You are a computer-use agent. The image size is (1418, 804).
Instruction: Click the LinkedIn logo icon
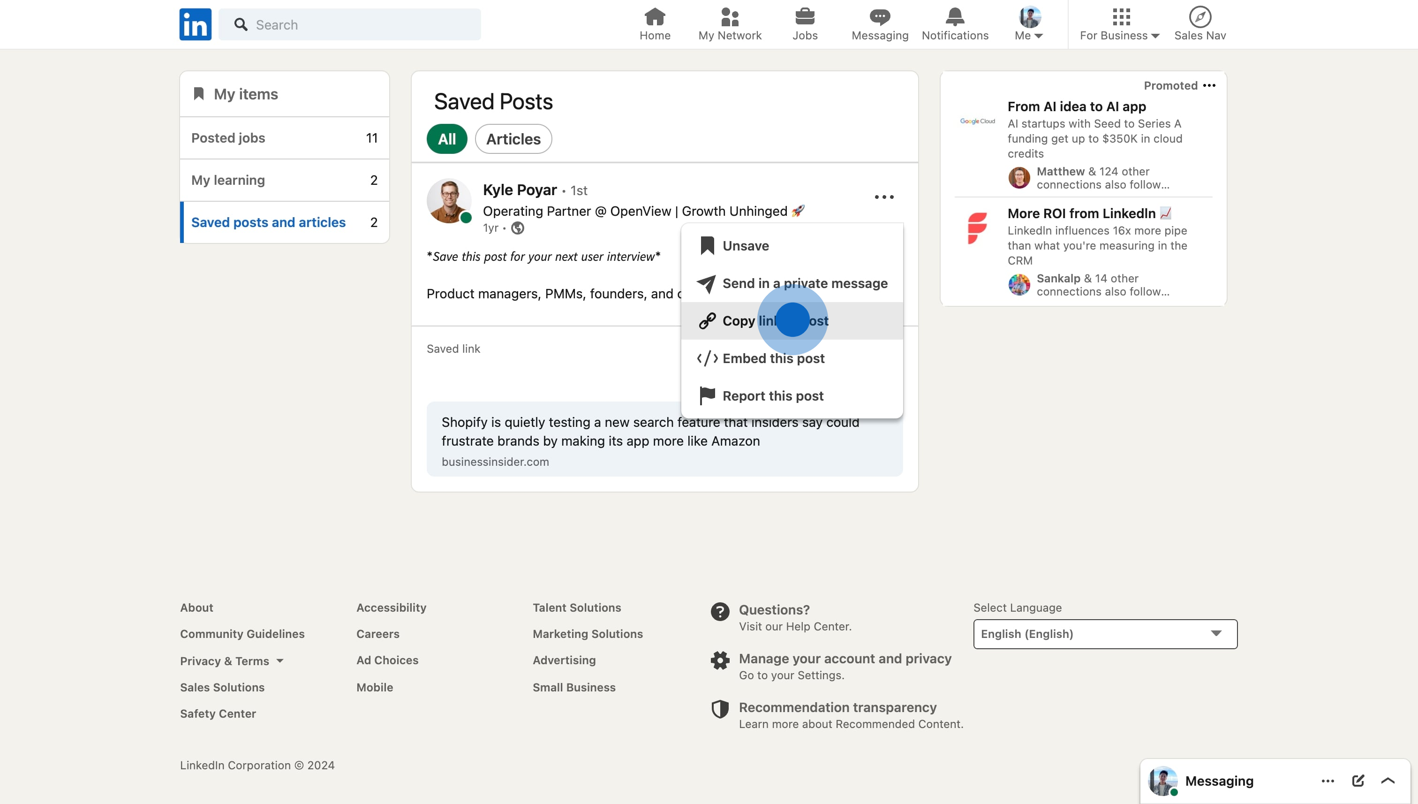(196, 24)
